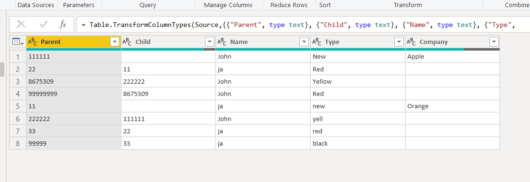Select the Parent cell 33 in row 7

tap(74, 131)
